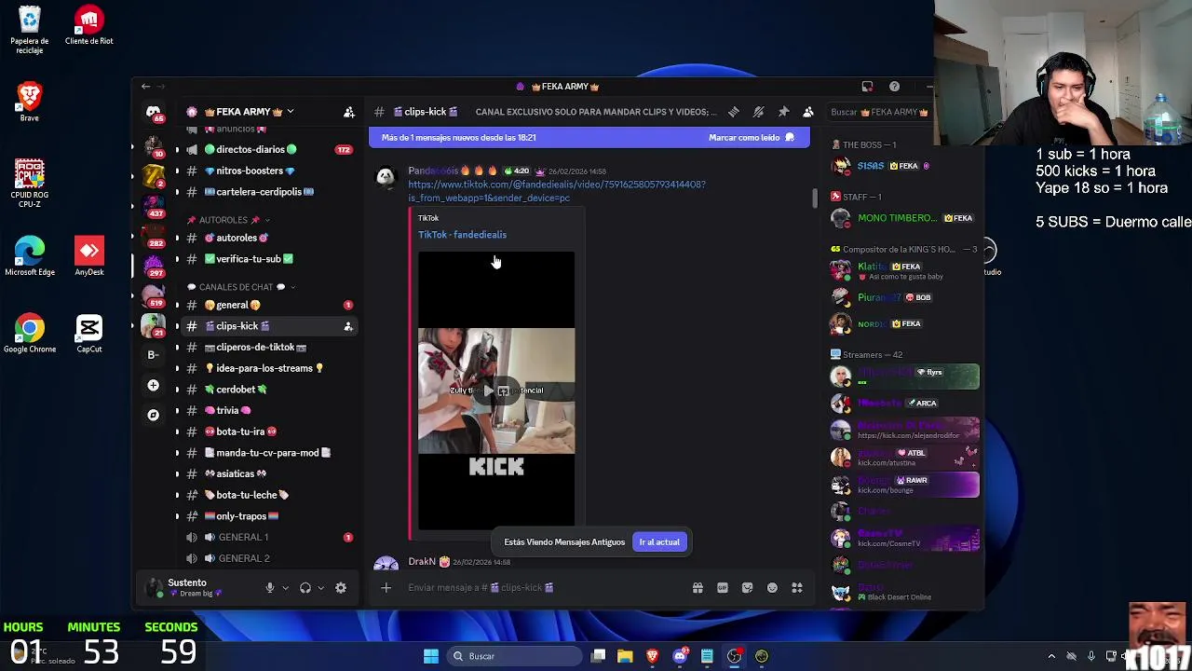Expand threads arrow beside cerdobet channel
Viewport: 1192px width, 671px height.
[177, 390]
